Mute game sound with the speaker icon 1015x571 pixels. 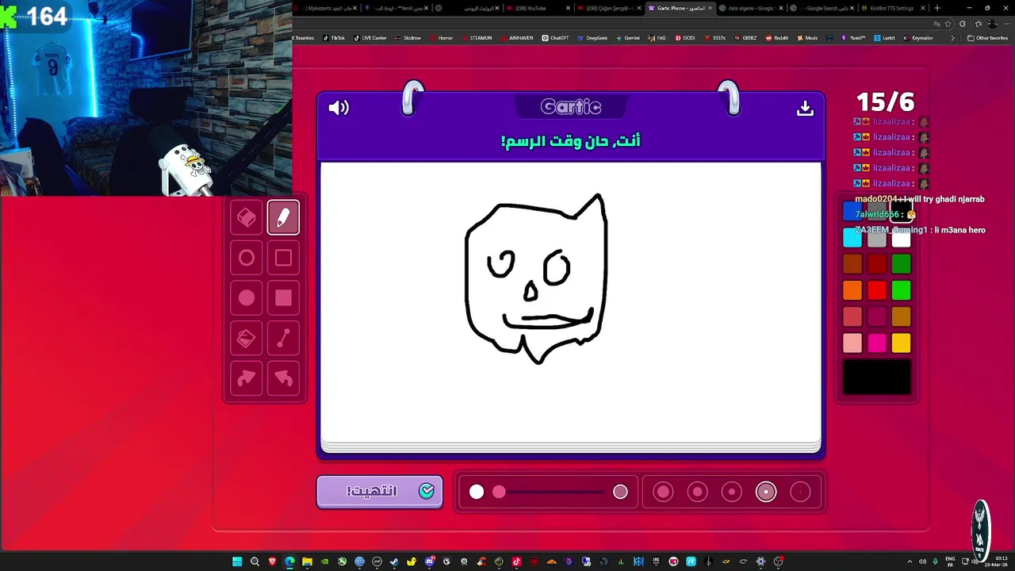point(339,108)
